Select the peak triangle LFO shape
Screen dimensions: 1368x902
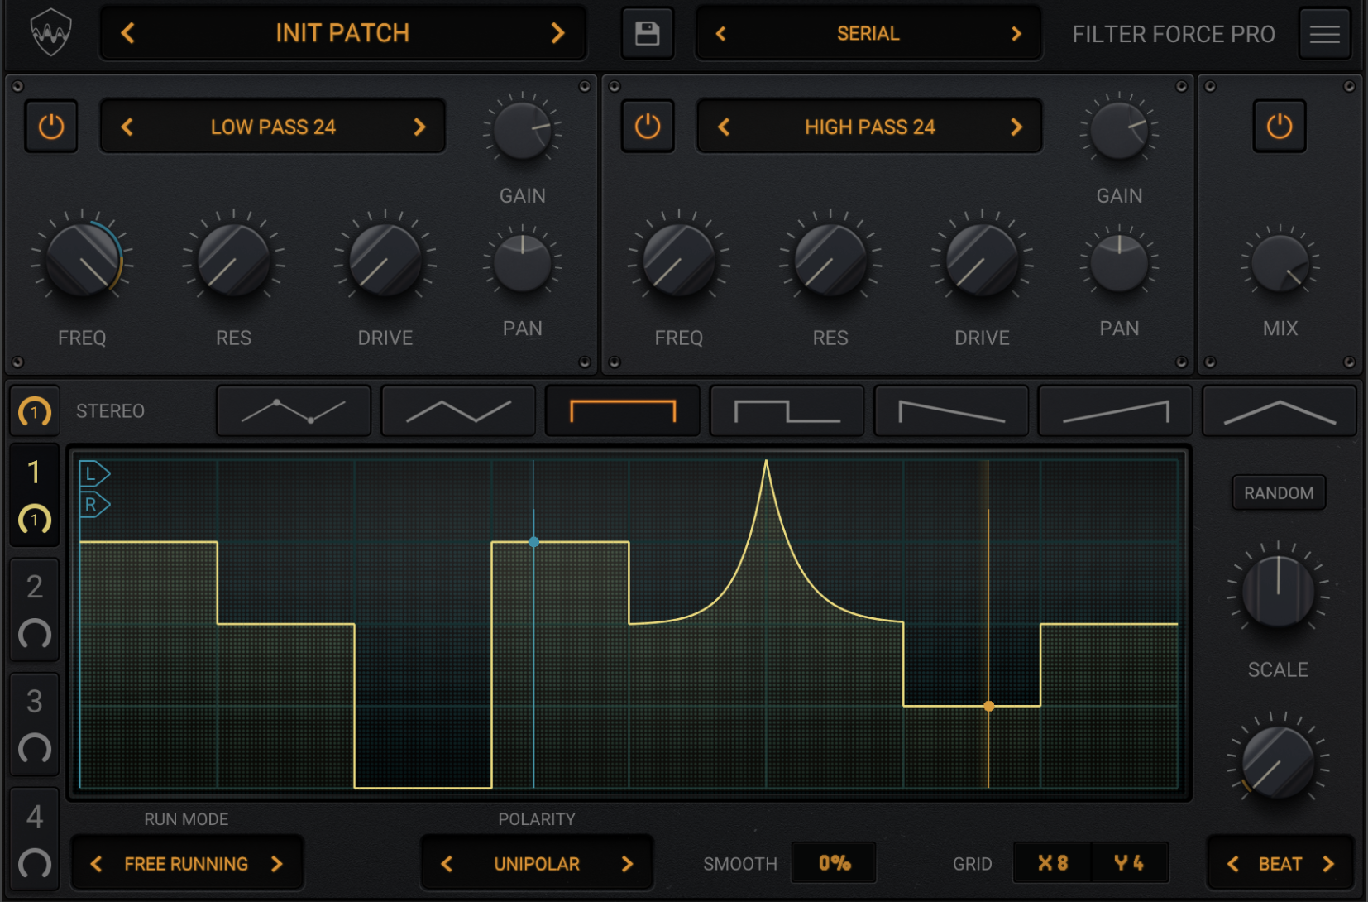pyautogui.click(x=1280, y=410)
